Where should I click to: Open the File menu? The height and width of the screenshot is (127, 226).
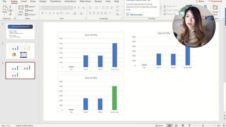point(5,1)
